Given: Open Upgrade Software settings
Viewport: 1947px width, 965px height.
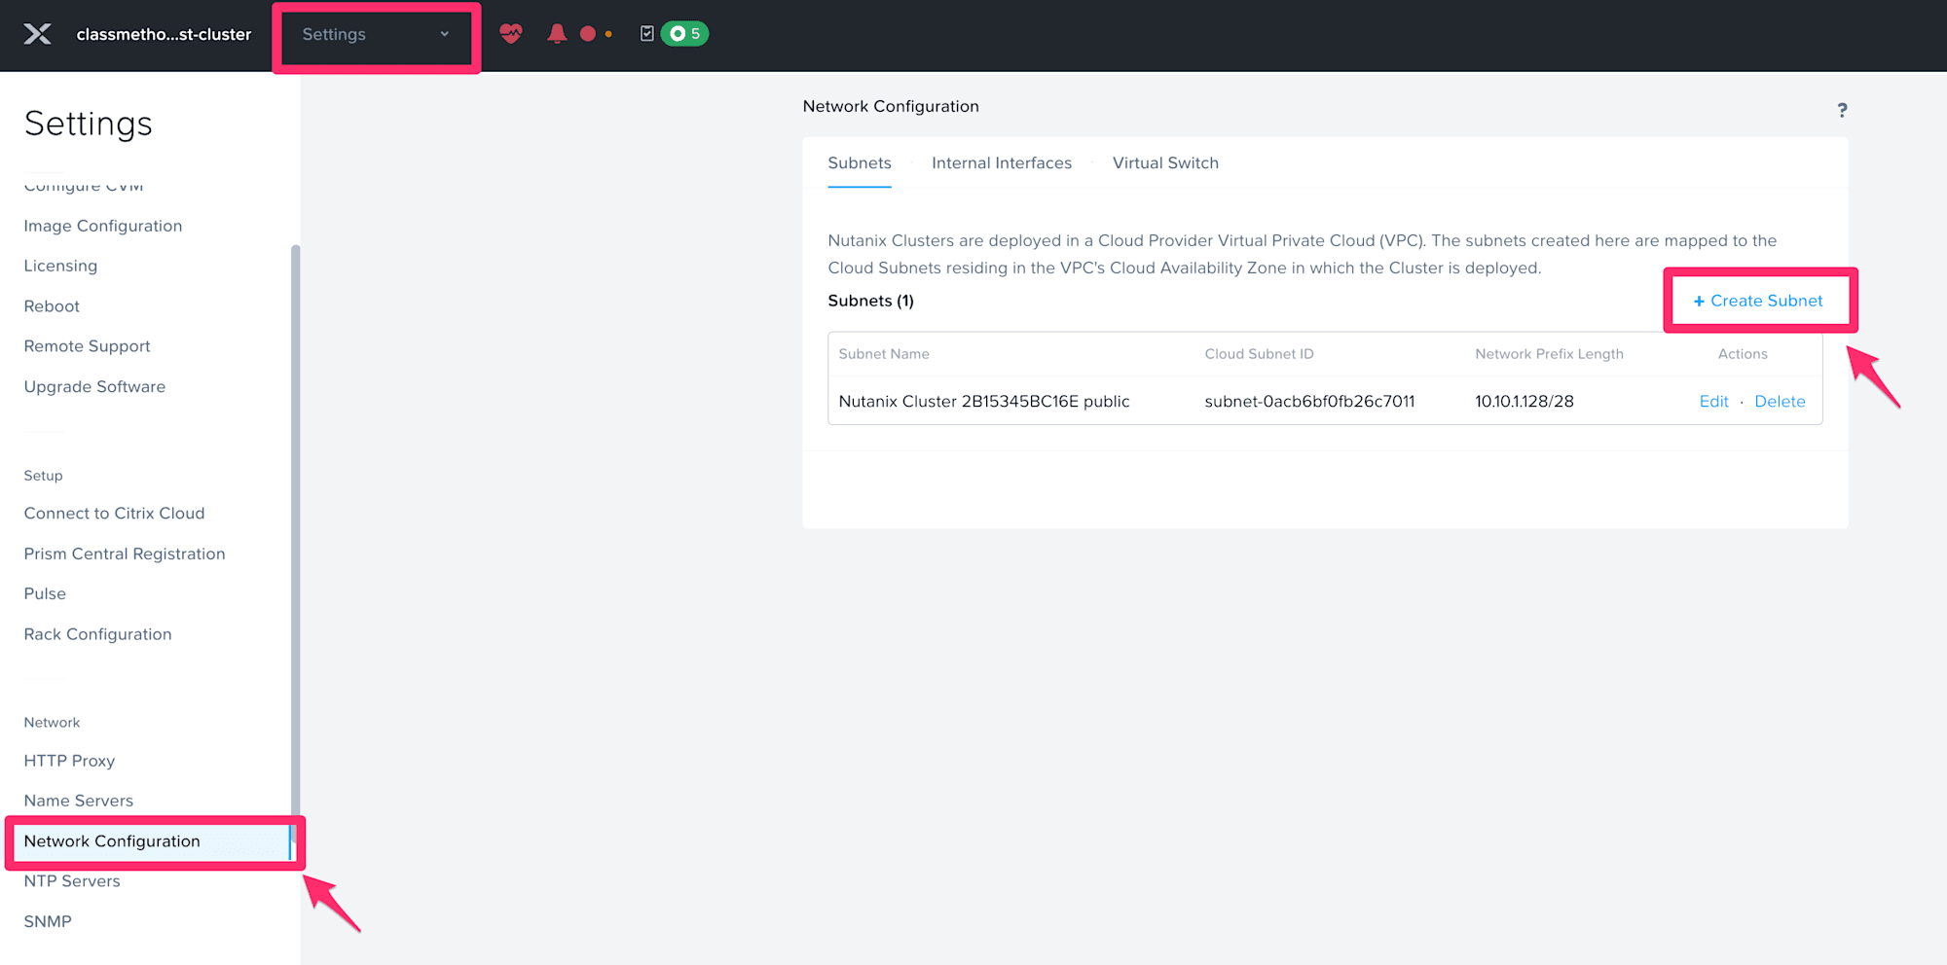Looking at the screenshot, I should (94, 386).
